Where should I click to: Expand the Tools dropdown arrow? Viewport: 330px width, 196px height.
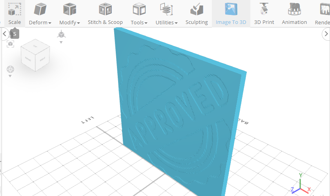click(x=146, y=23)
